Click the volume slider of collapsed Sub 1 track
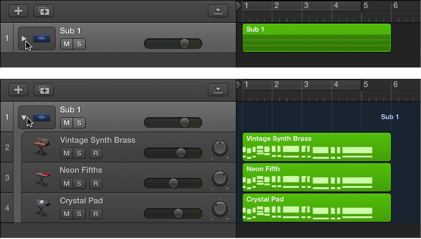Viewport: 421px width, 239px height. 173,44
